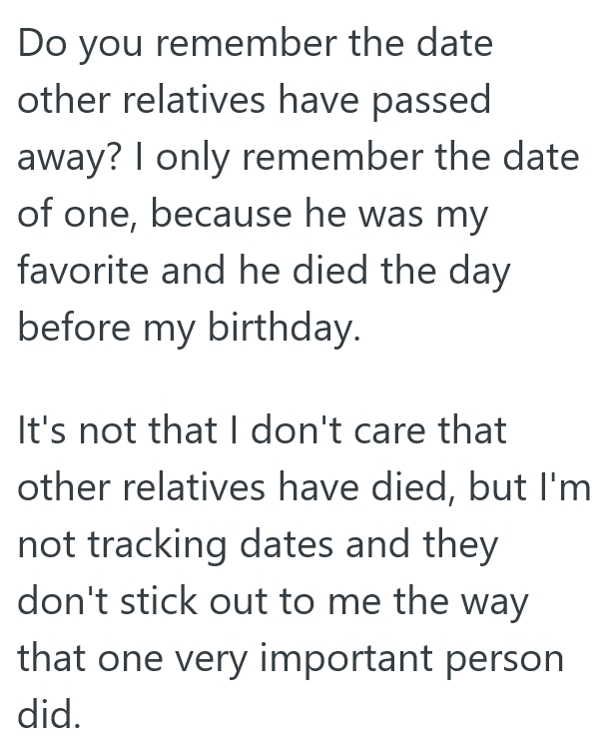Click the word 'care'
612x750 pixels.
coord(380,432)
